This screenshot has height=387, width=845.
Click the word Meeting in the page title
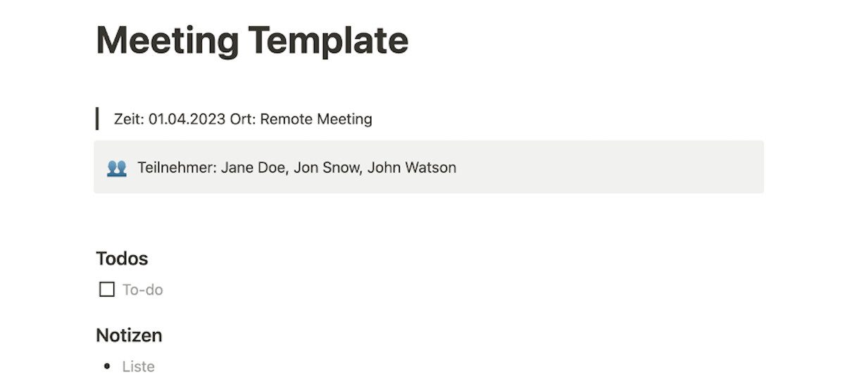click(x=168, y=39)
